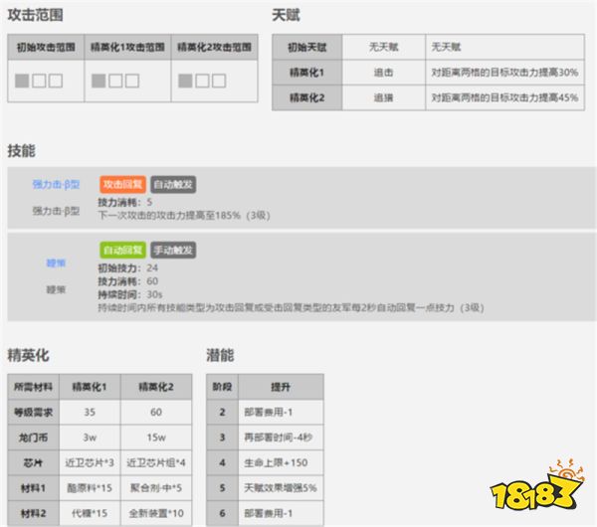Click the green 自动回复 badge
The height and width of the screenshot is (527, 597).
122,250
